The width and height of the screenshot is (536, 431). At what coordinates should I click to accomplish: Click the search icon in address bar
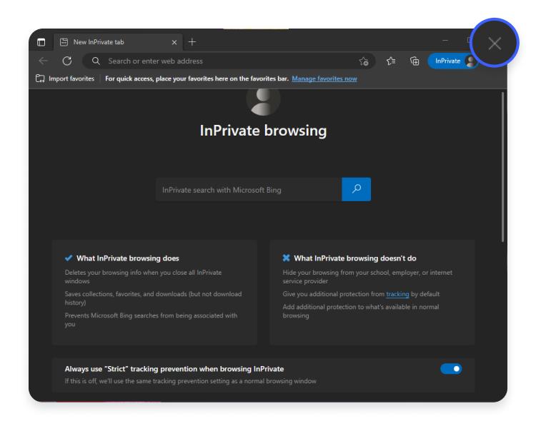pos(96,61)
